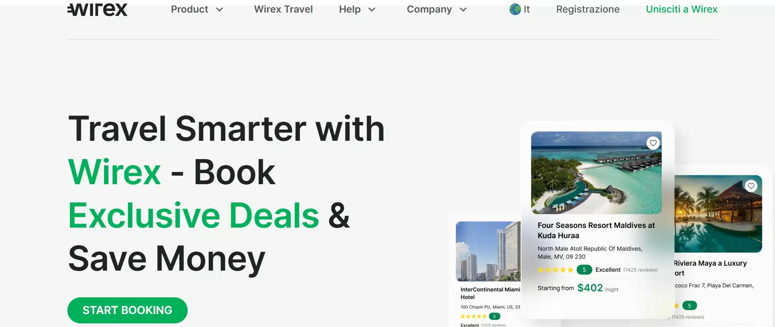Screen dimensions: 775x327
Task: Click Unisciti a Wirex link
Action: 682,9
